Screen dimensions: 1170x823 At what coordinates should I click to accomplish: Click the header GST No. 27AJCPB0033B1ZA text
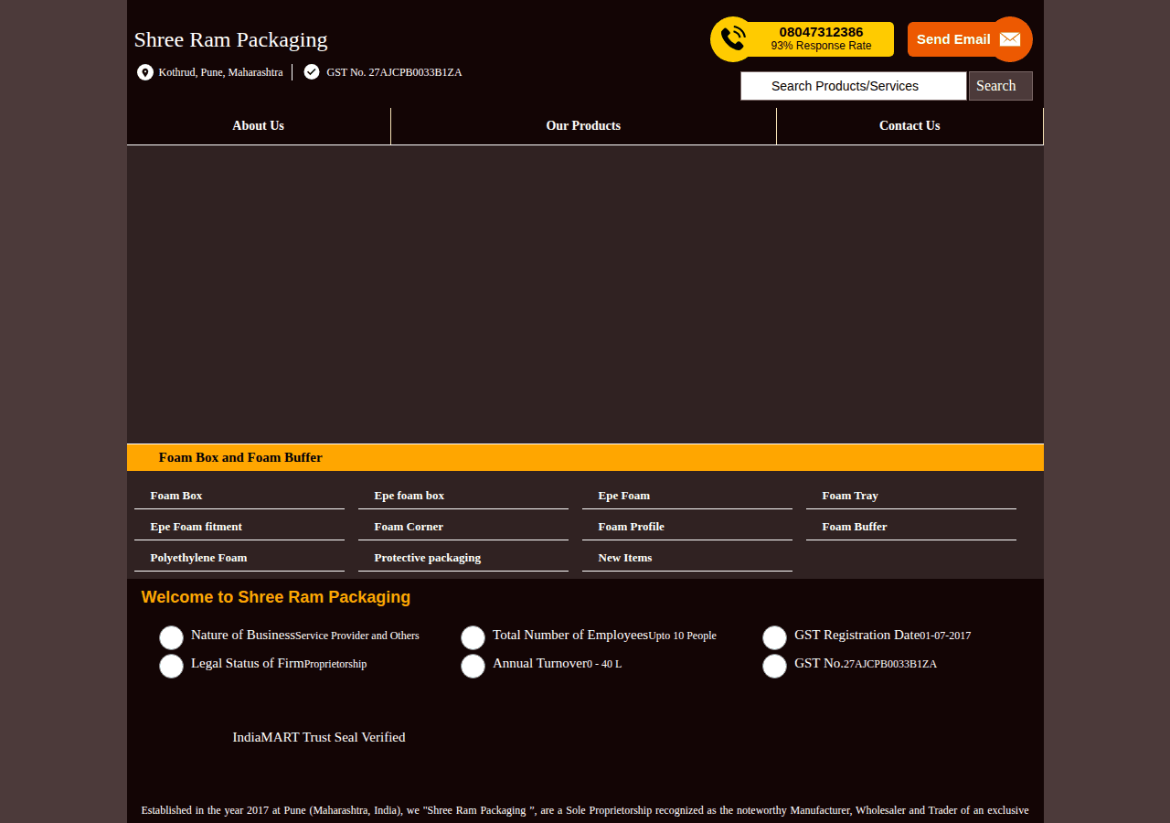(394, 72)
